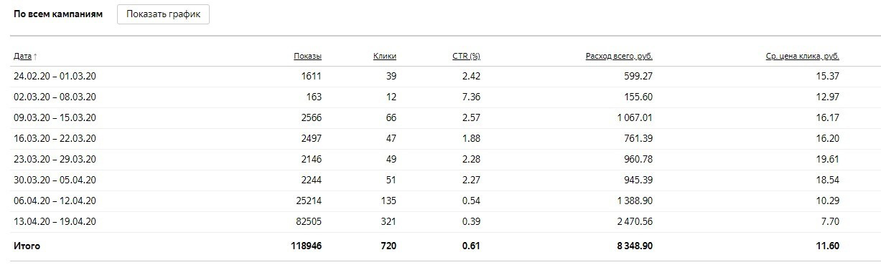881x275 pixels.
Task: Click the По всем кампаниям heading
Action: point(58,14)
